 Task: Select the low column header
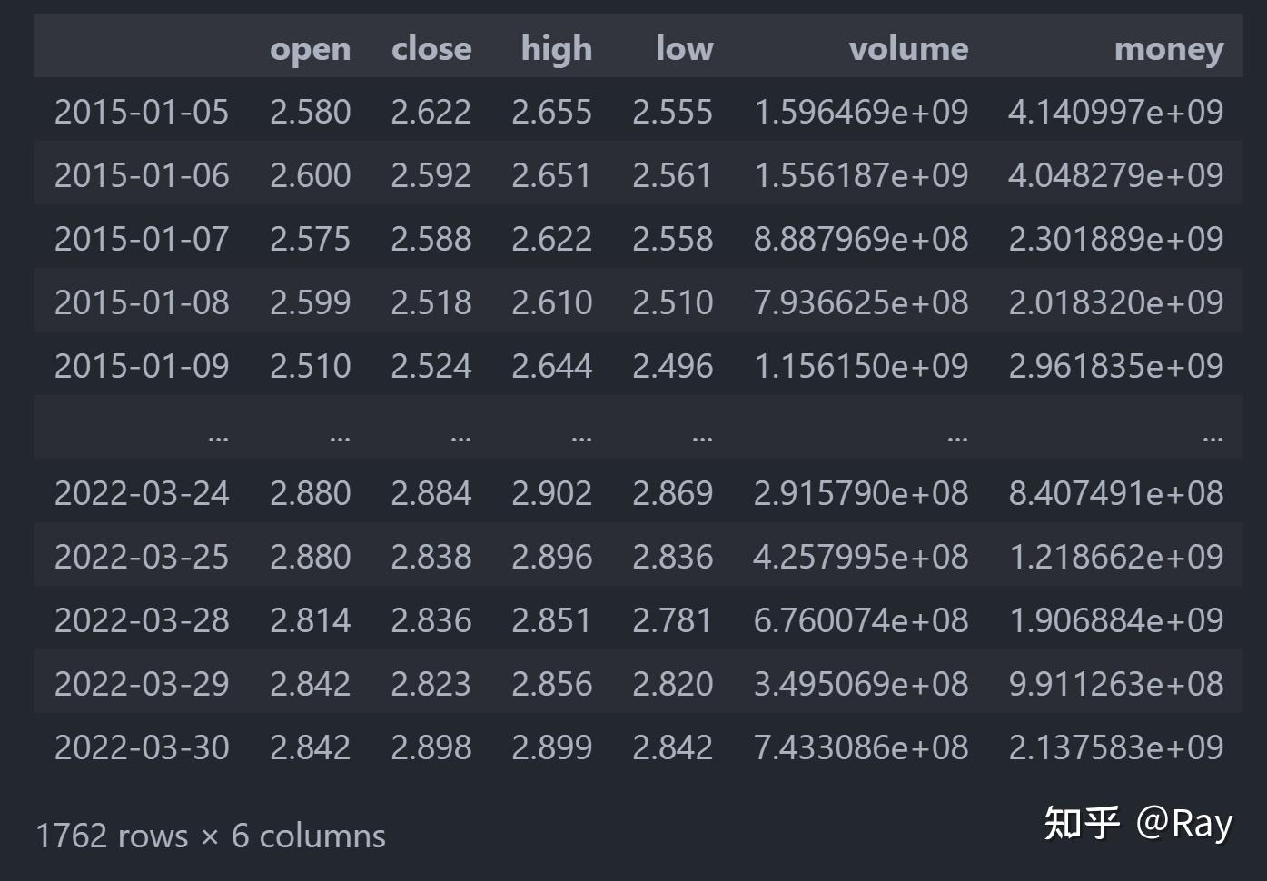pyautogui.click(x=684, y=49)
